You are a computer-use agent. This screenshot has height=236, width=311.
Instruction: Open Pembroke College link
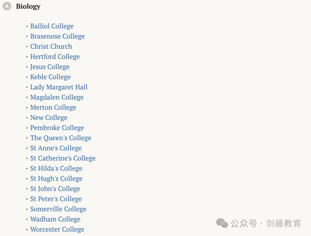pyautogui.click(x=57, y=128)
